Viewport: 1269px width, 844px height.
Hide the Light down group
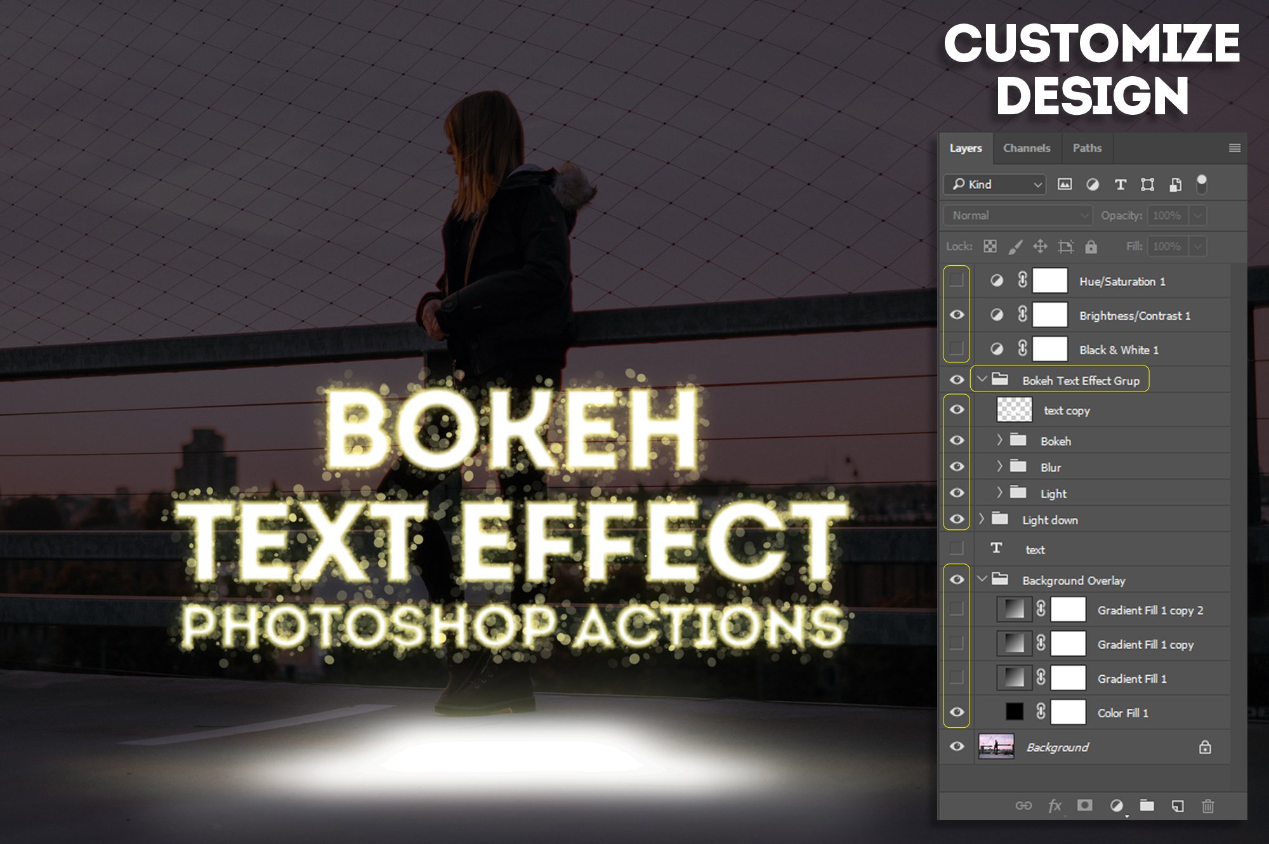click(x=957, y=518)
